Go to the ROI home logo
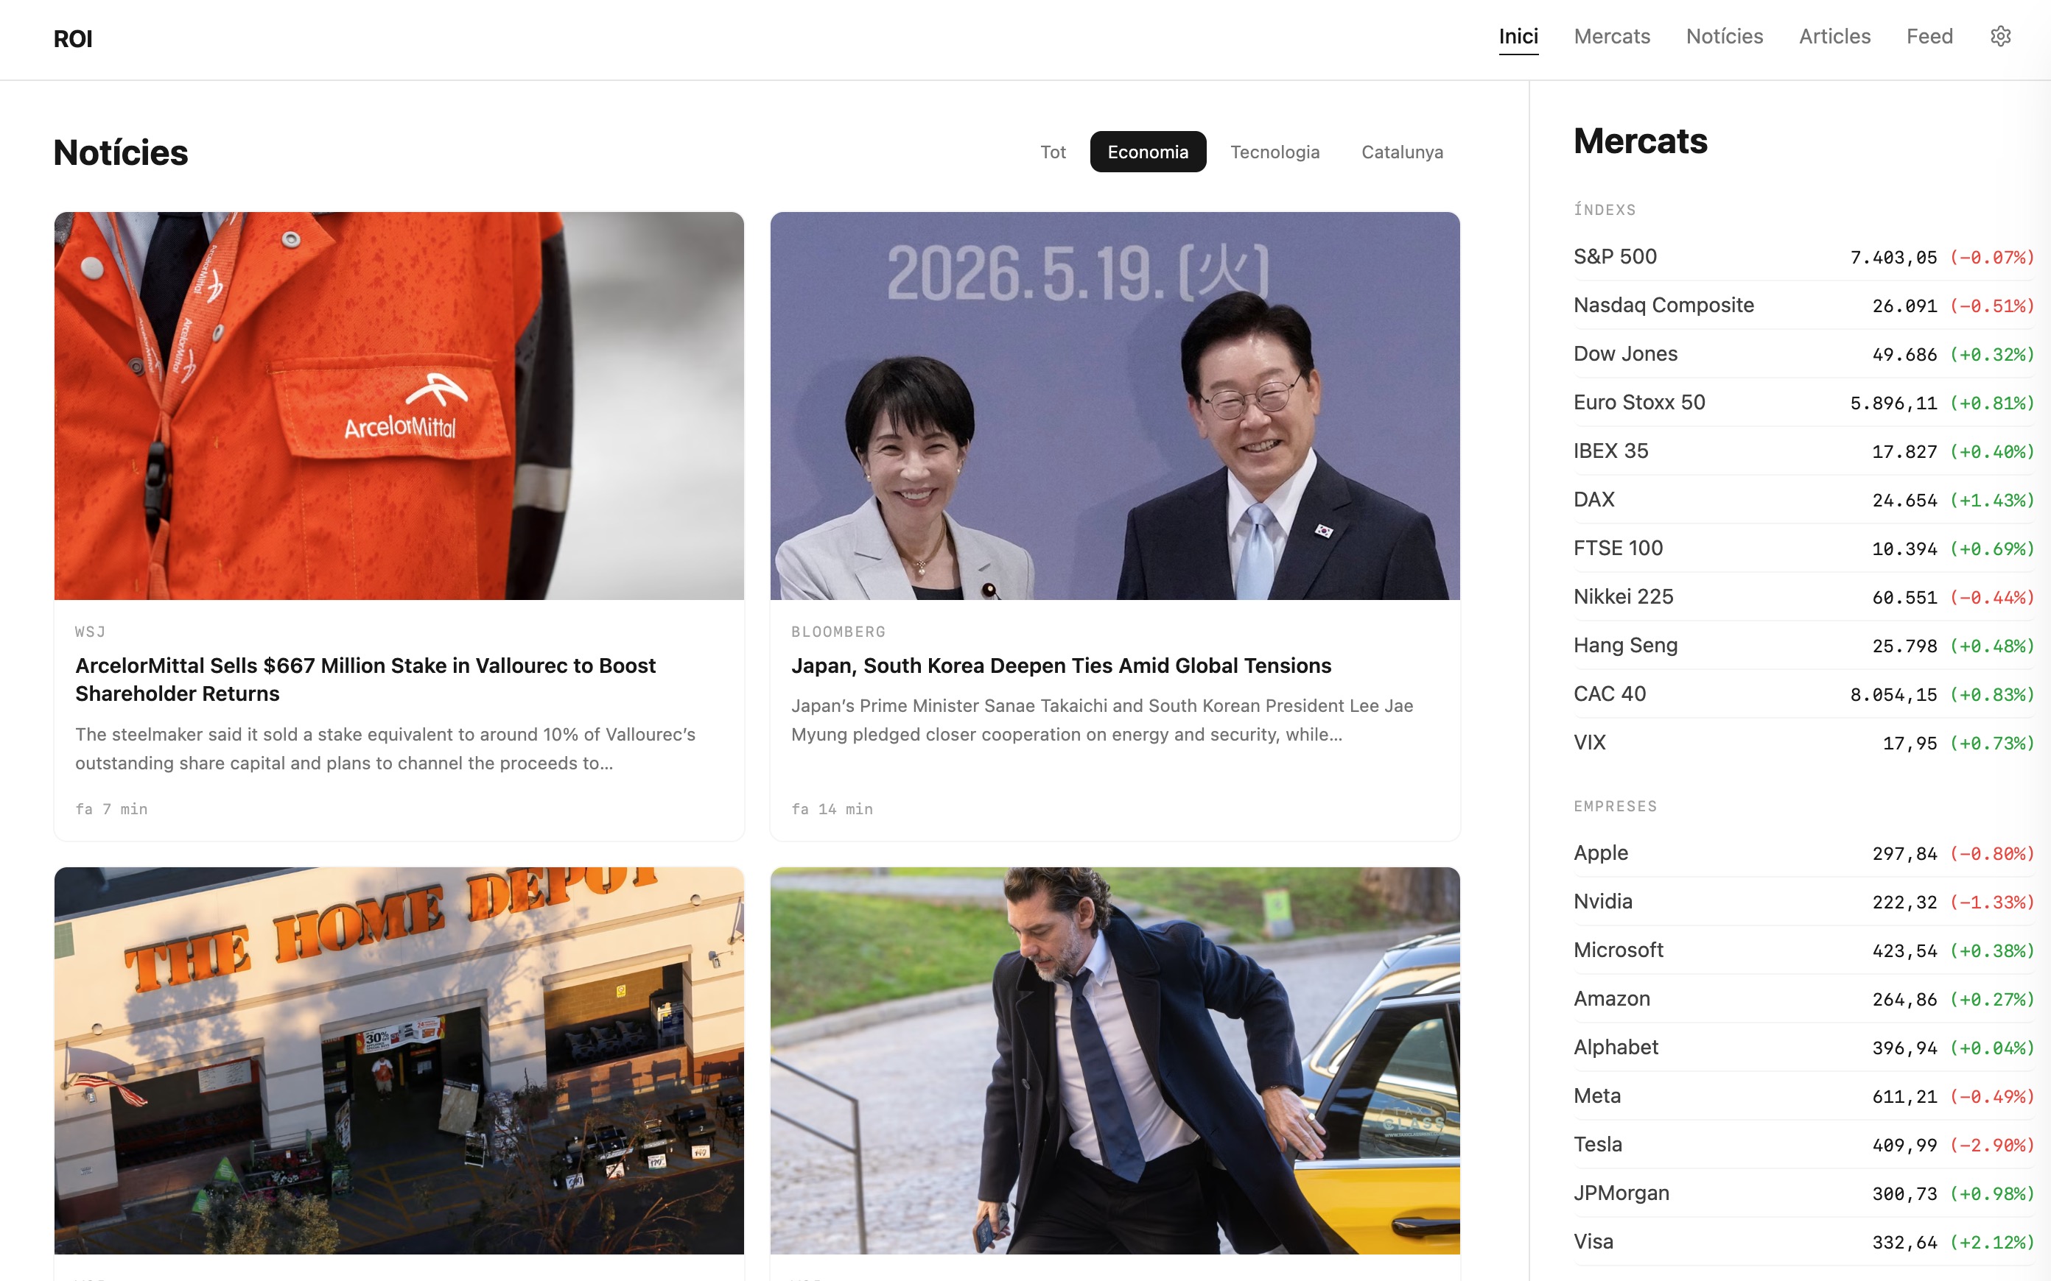This screenshot has width=2051, height=1281. tap(73, 39)
